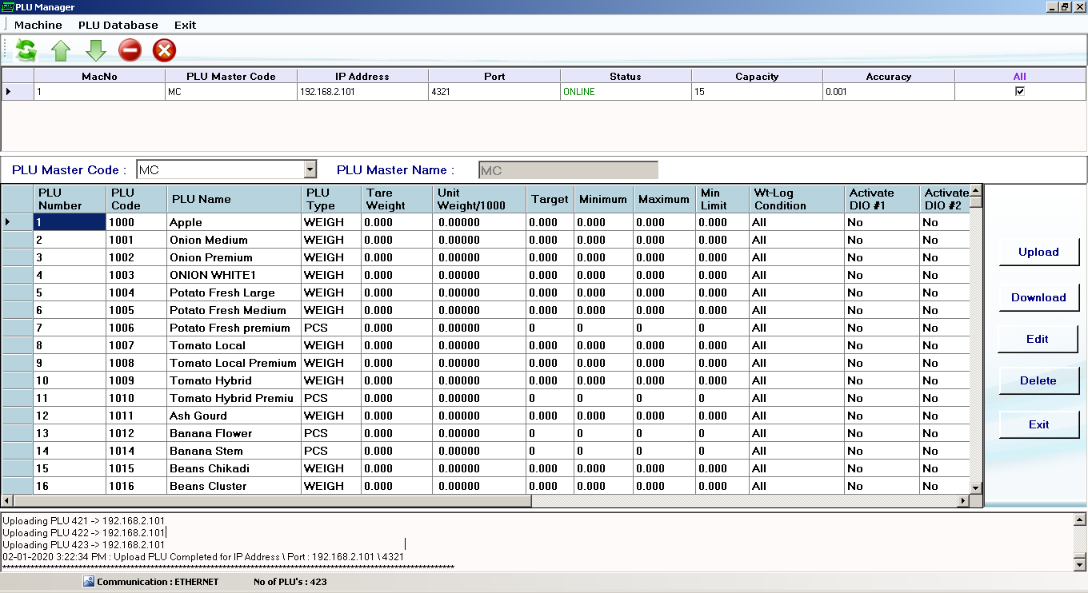Image resolution: width=1088 pixels, height=593 pixels.
Task: Select the Ash Gourd cell
Action: coord(234,416)
